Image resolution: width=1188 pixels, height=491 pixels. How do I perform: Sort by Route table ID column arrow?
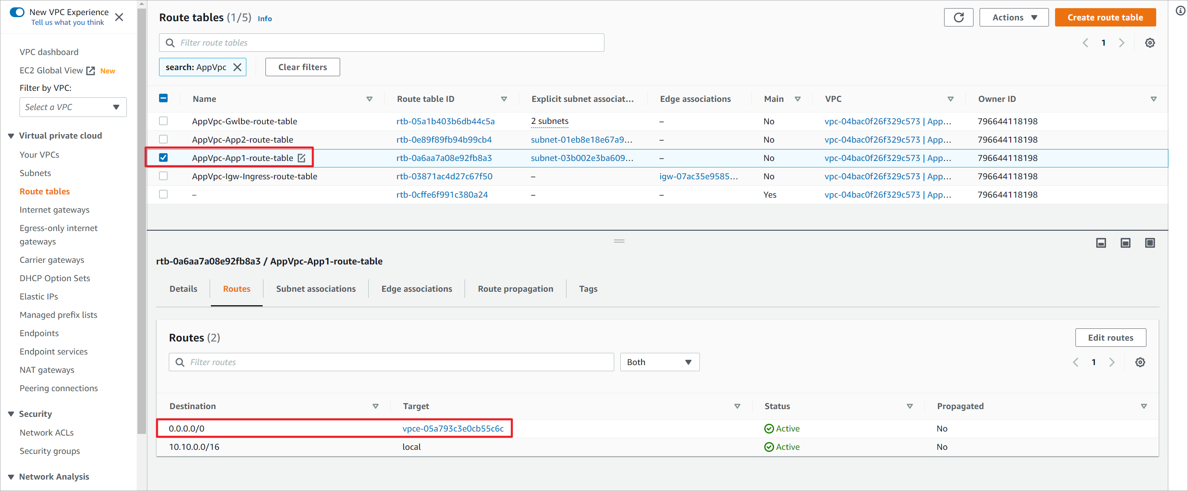[504, 99]
